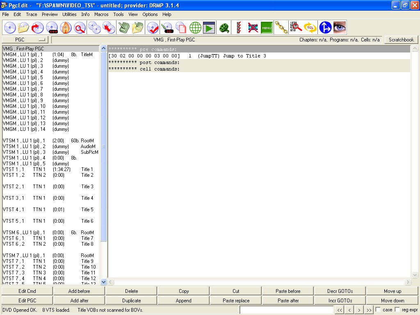
Task: Toggle the 'case' checkbox
Action: 378,310
